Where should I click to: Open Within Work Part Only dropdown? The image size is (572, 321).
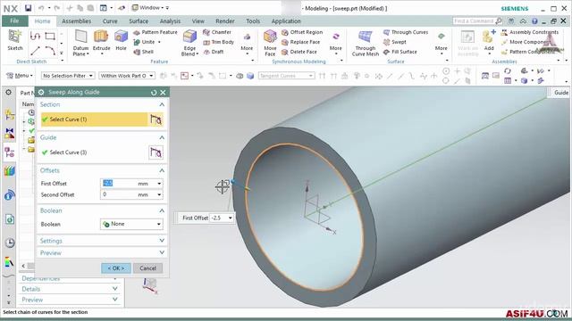(x=127, y=76)
